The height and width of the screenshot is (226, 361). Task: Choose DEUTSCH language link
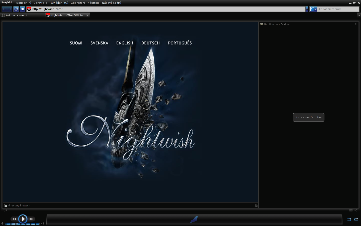click(x=150, y=43)
